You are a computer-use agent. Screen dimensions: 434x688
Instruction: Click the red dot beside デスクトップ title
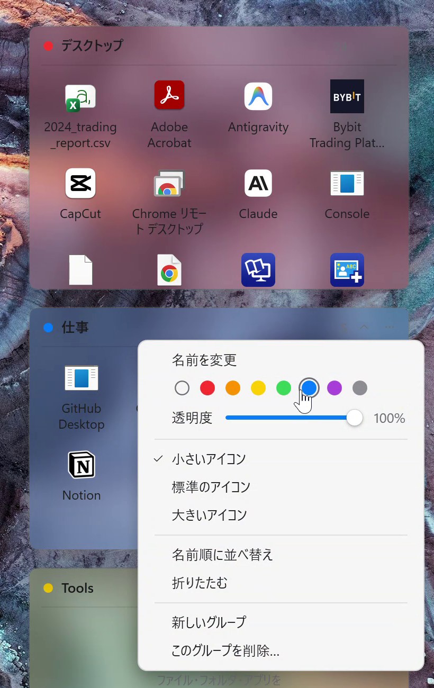pyautogui.click(x=49, y=46)
